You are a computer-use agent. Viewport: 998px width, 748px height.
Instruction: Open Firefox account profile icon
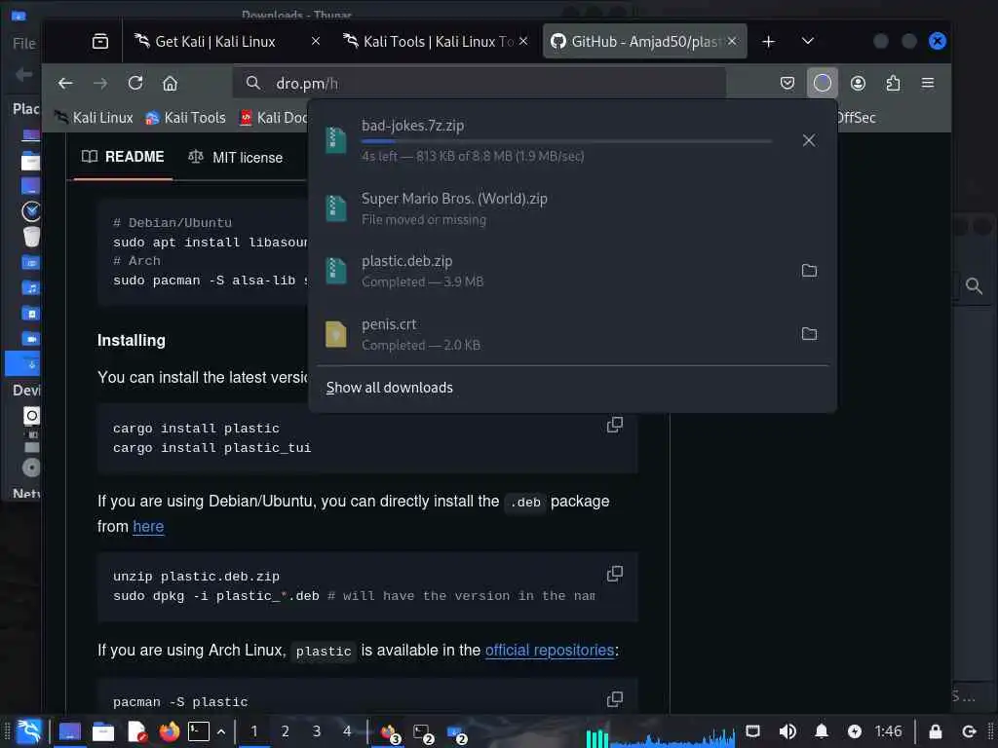858,84
